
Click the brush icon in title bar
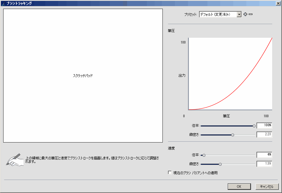point(3,3)
